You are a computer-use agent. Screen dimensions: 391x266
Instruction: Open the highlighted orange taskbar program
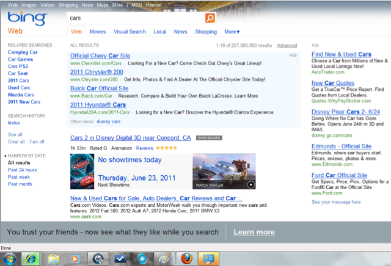209,259
